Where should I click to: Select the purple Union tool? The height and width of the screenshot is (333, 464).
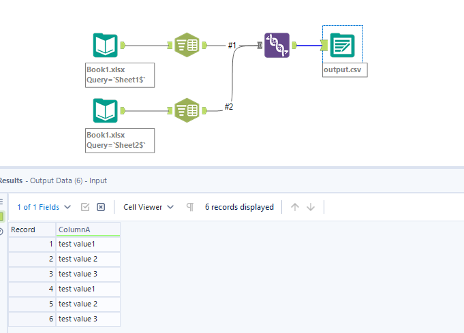coord(277,45)
